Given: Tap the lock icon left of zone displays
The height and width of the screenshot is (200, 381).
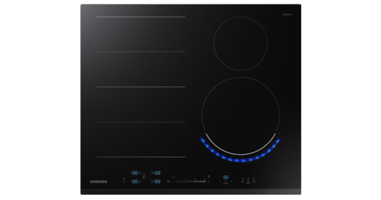Looking at the screenshot, I should pyautogui.click(x=124, y=181).
